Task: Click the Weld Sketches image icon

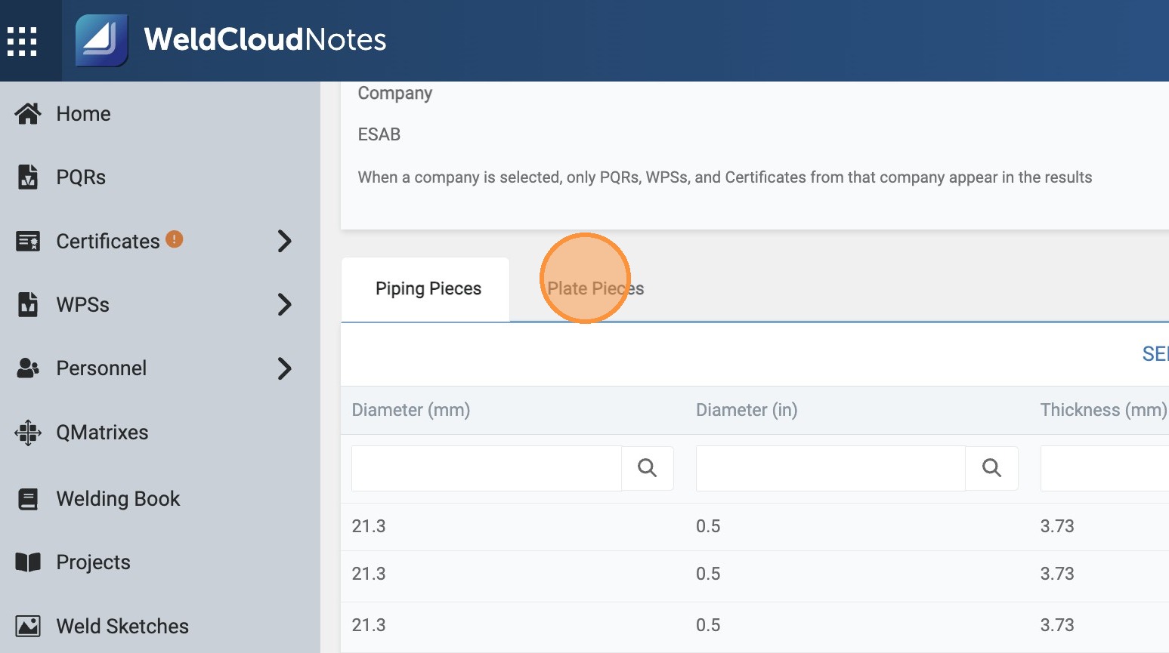Action: tap(28, 627)
